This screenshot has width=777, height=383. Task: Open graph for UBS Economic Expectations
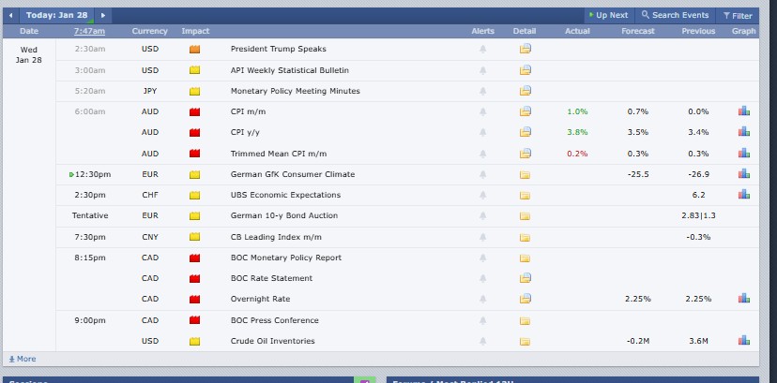(744, 195)
